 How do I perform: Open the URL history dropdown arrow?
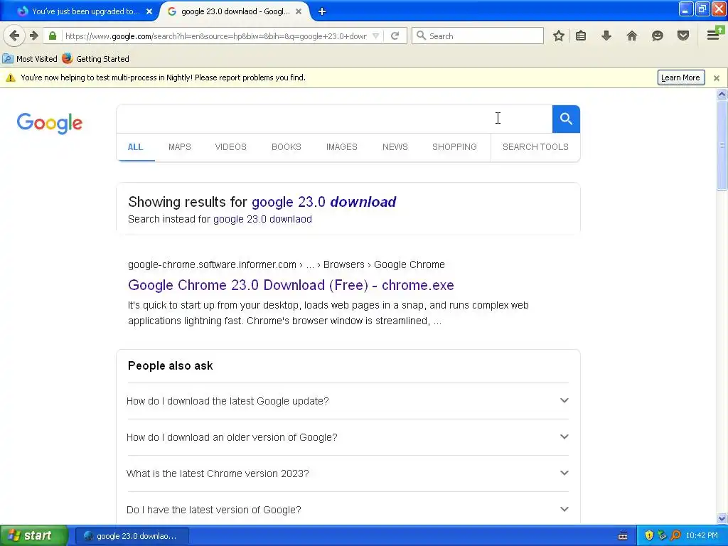click(375, 36)
